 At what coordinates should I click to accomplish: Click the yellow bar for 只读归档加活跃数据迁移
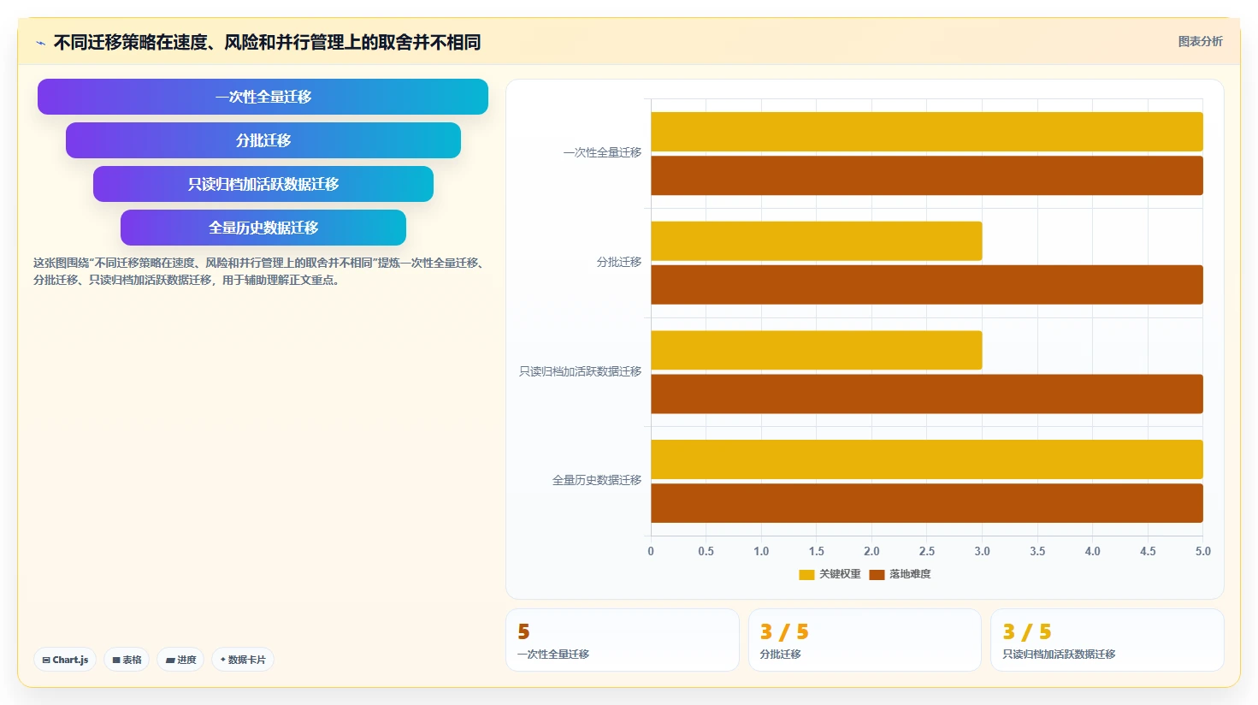coord(817,351)
